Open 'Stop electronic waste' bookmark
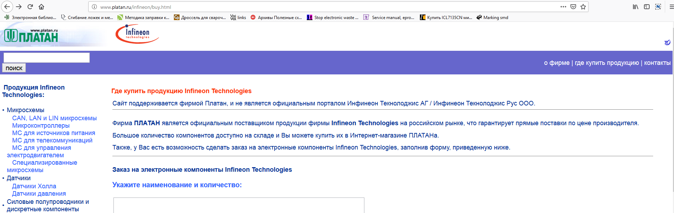The width and height of the screenshot is (674, 213). point(333,17)
